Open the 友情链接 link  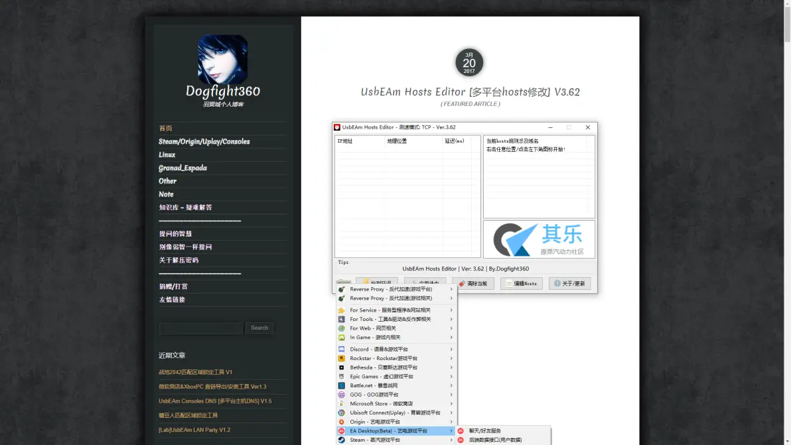pos(172,299)
